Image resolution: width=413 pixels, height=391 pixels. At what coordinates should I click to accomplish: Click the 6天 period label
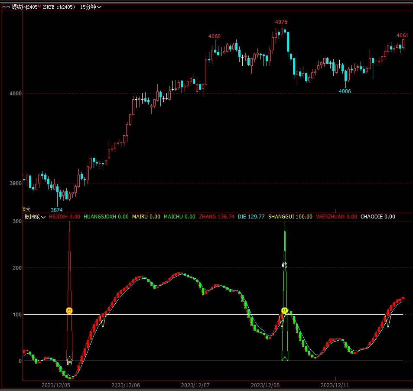27,209
